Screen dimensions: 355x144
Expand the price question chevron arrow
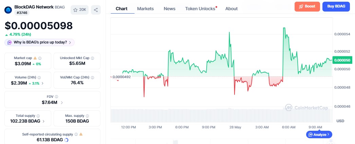point(70,42)
